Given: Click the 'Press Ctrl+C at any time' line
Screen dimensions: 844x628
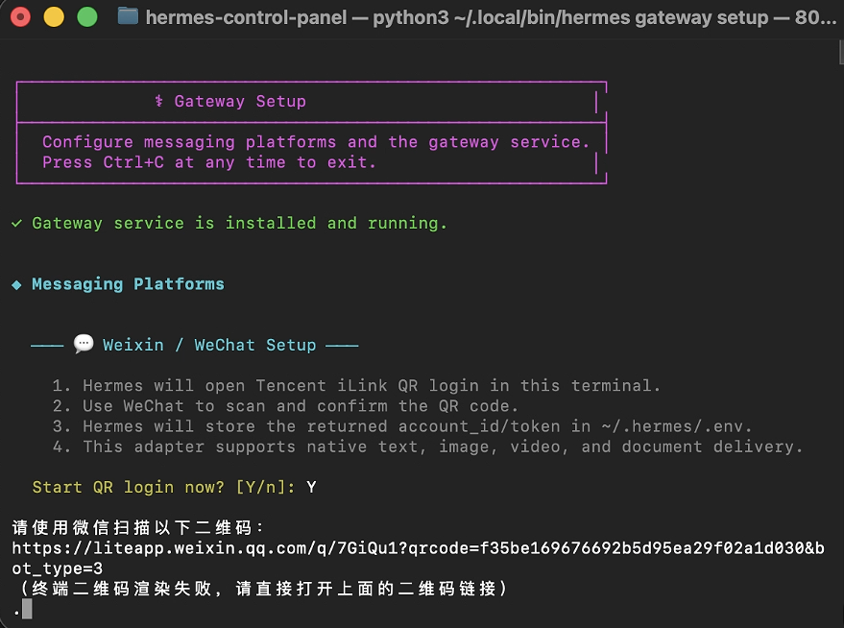Looking at the screenshot, I should pyautogui.click(x=209, y=162).
